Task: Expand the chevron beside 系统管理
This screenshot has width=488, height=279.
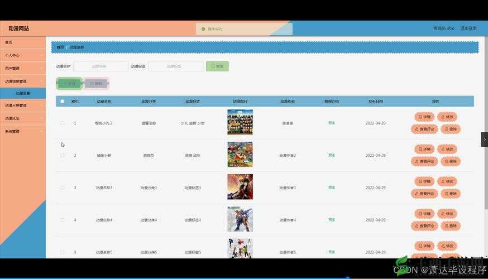Action: point(41,132)
